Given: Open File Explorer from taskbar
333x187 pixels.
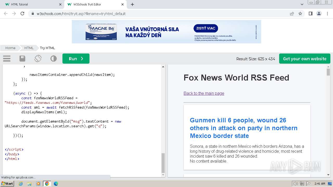Looking at the screenshot, I should click(29, 184).
